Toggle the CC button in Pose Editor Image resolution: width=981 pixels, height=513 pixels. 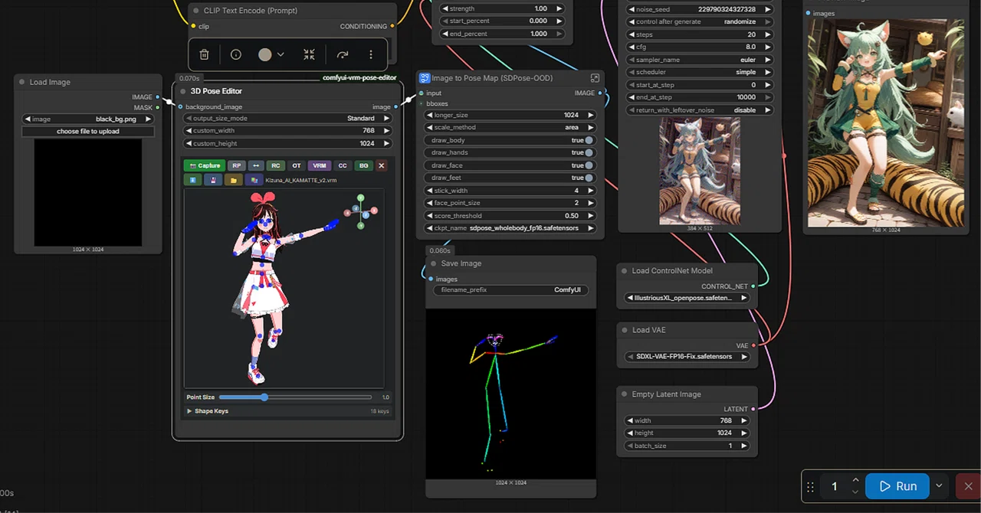click(x=343, y=165)
